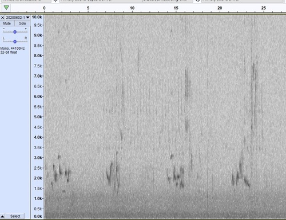The image size is (286, 220).
Task: Click the gain plus sign icon
Action: click(x=26, y=29)
